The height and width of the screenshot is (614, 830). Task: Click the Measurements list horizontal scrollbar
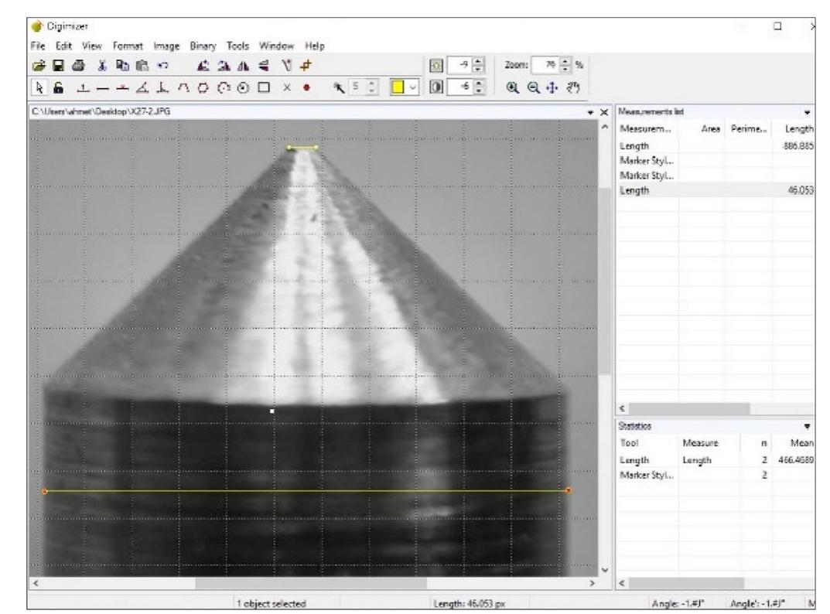coord(688,408)
